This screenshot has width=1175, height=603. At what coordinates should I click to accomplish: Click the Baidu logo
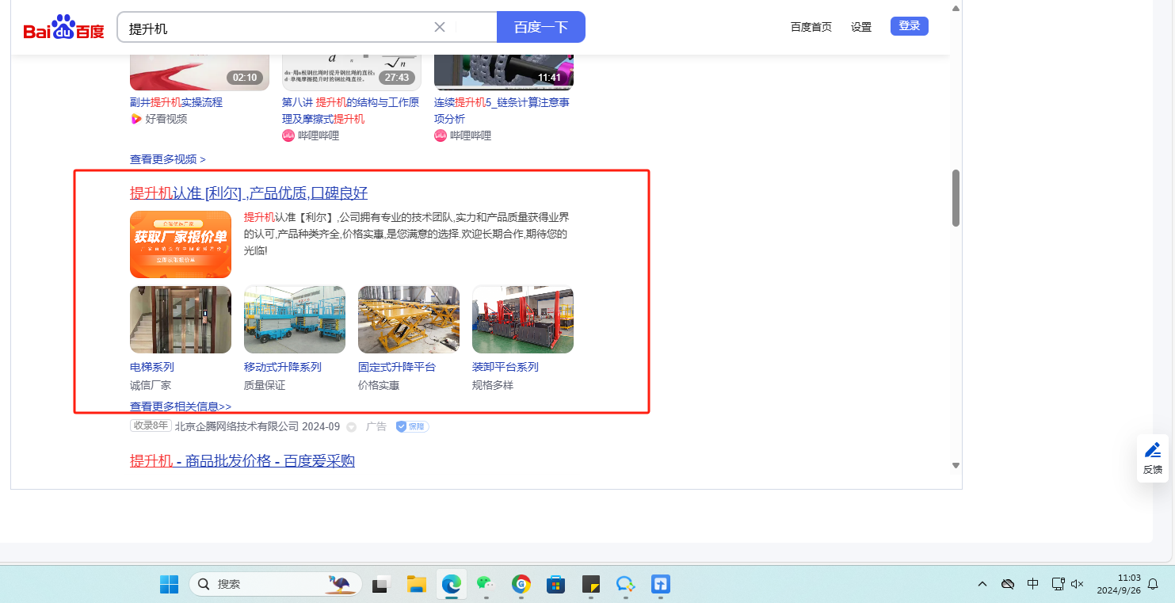[63, 28]
